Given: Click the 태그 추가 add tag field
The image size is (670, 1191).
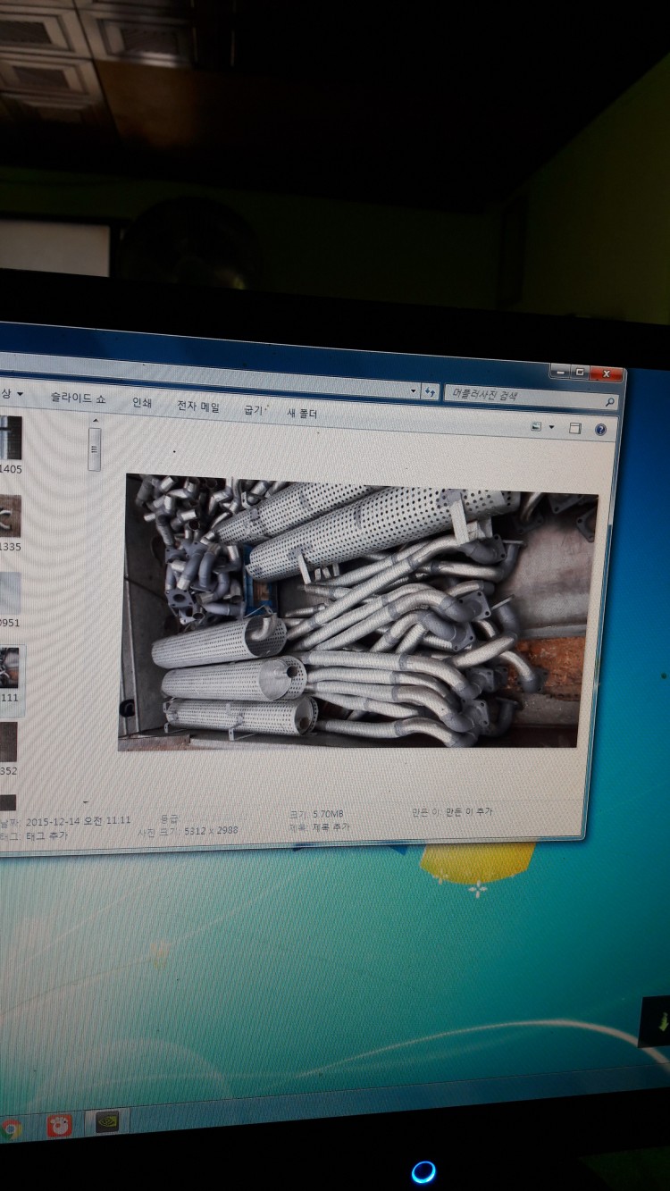Looking at the screenshot, I should 46,835.
